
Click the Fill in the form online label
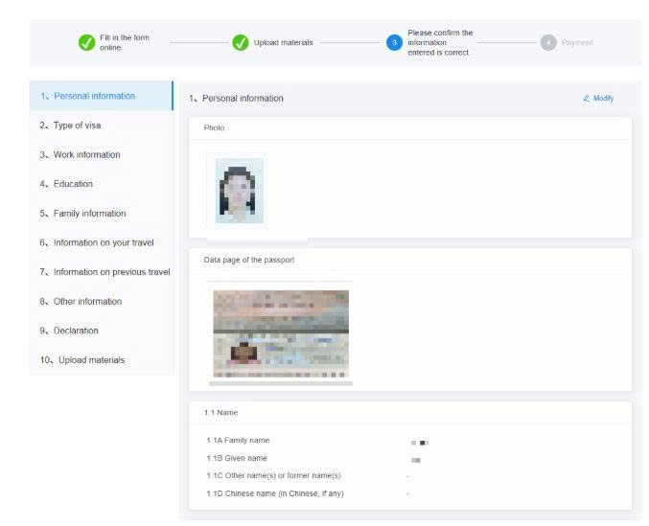click(x=125, y=42)
